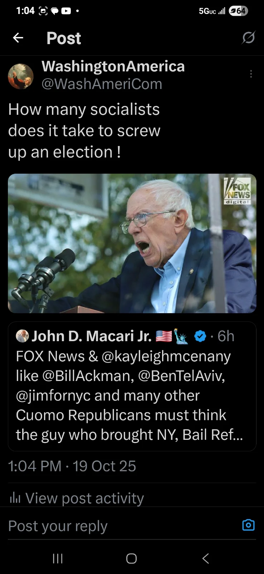Screen dimensions: 264x574
Task: Open the three-dot post options menu
Action: 251,74
